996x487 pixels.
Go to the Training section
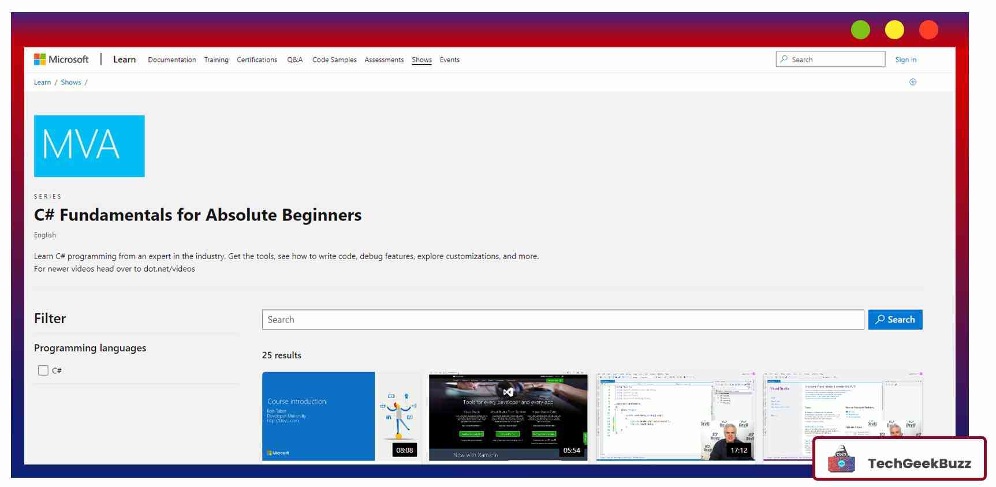pos(216,59)
